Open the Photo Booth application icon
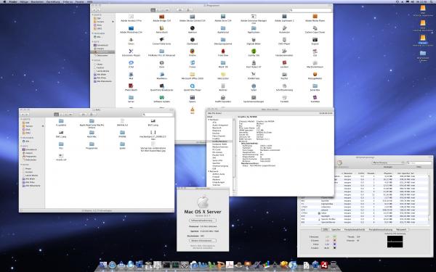The height and width of the screenshot is (272, 436). coord(131,86)
